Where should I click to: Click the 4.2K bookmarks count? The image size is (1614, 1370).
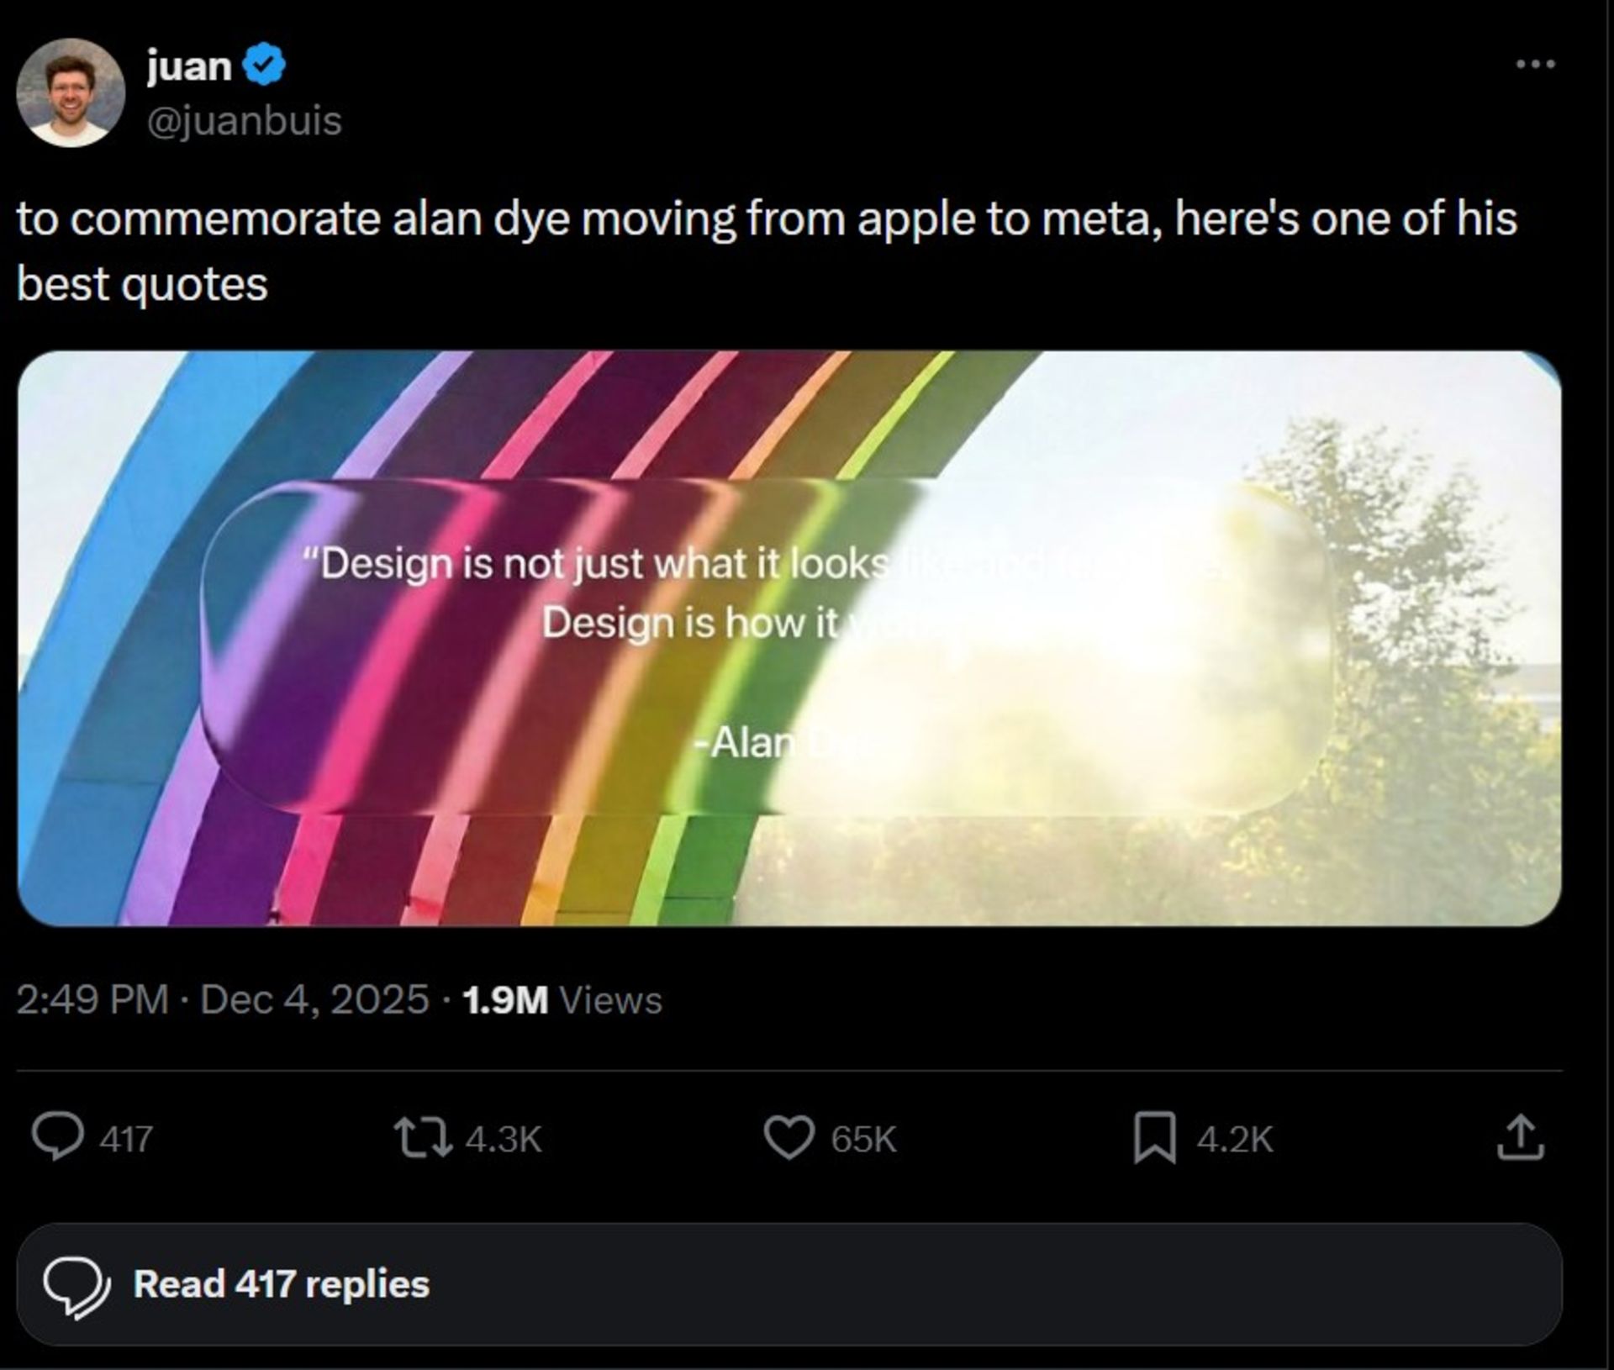pyautogui.click(x=1234, y=1140)
